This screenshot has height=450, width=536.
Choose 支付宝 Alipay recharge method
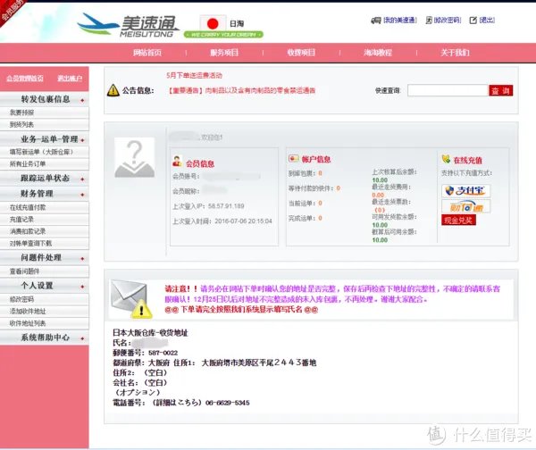pos(466,191)
